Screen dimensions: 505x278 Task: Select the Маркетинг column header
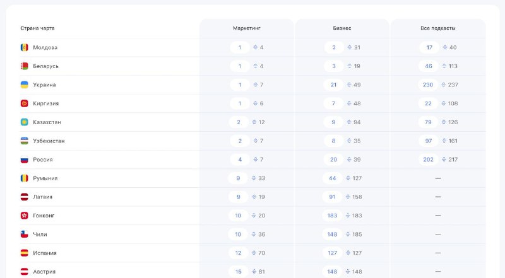pyautogui.click(x=247, y=28)
